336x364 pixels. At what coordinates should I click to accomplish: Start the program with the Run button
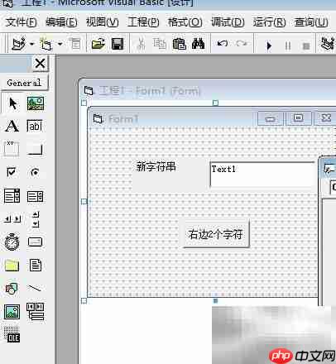(269, 45)
